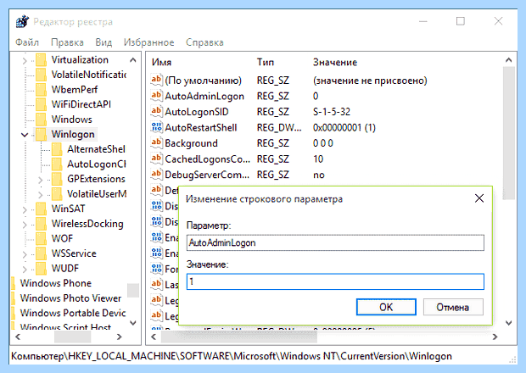The image size is (526, 373).
Task: Click the values pane scroll left arrow
Action: pyautogui.click(x=154, y=337)
